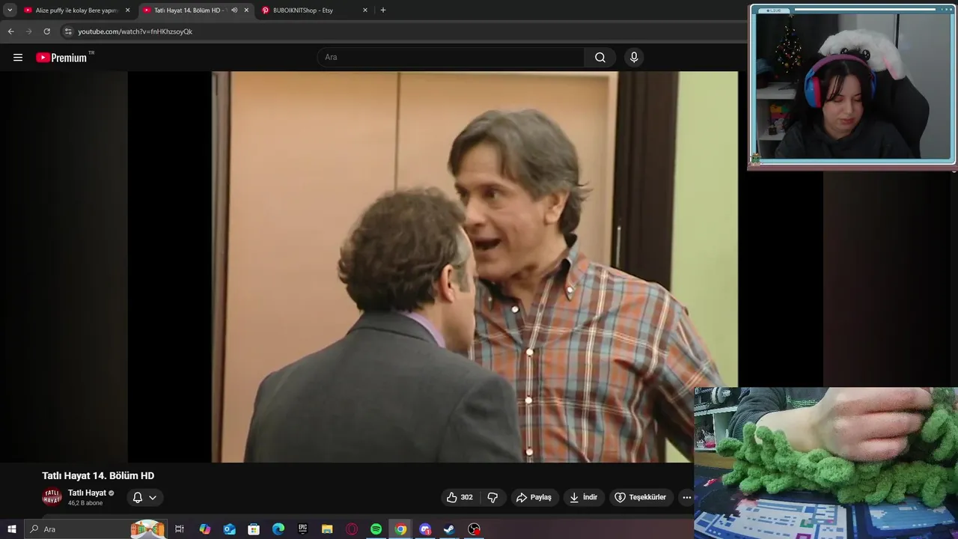Image resolution: width=958 pixels, height=539 pixels.
Task: Open Epic Games Launcher from taskbar
Action: click(302, 529)
